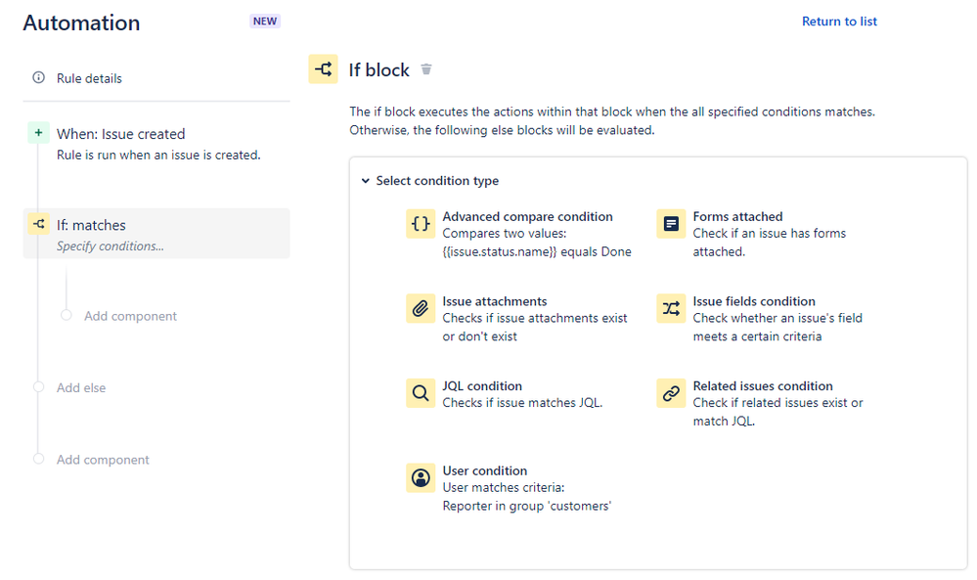The image size is (977, 580).
Task: Click Add else in the rule chain
Action: point(81,387)
